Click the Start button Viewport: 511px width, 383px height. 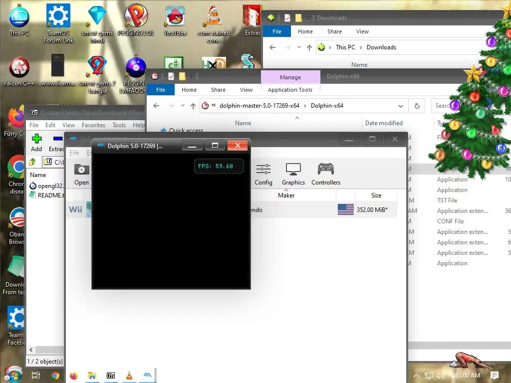[x=13, y=375]
